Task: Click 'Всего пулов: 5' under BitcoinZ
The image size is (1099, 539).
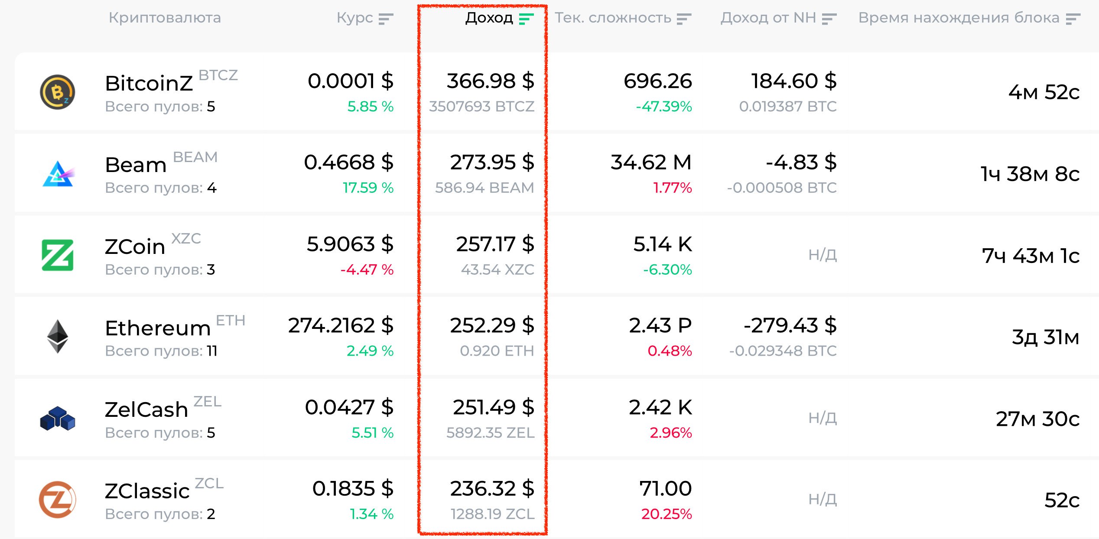Action: point(160,107)
